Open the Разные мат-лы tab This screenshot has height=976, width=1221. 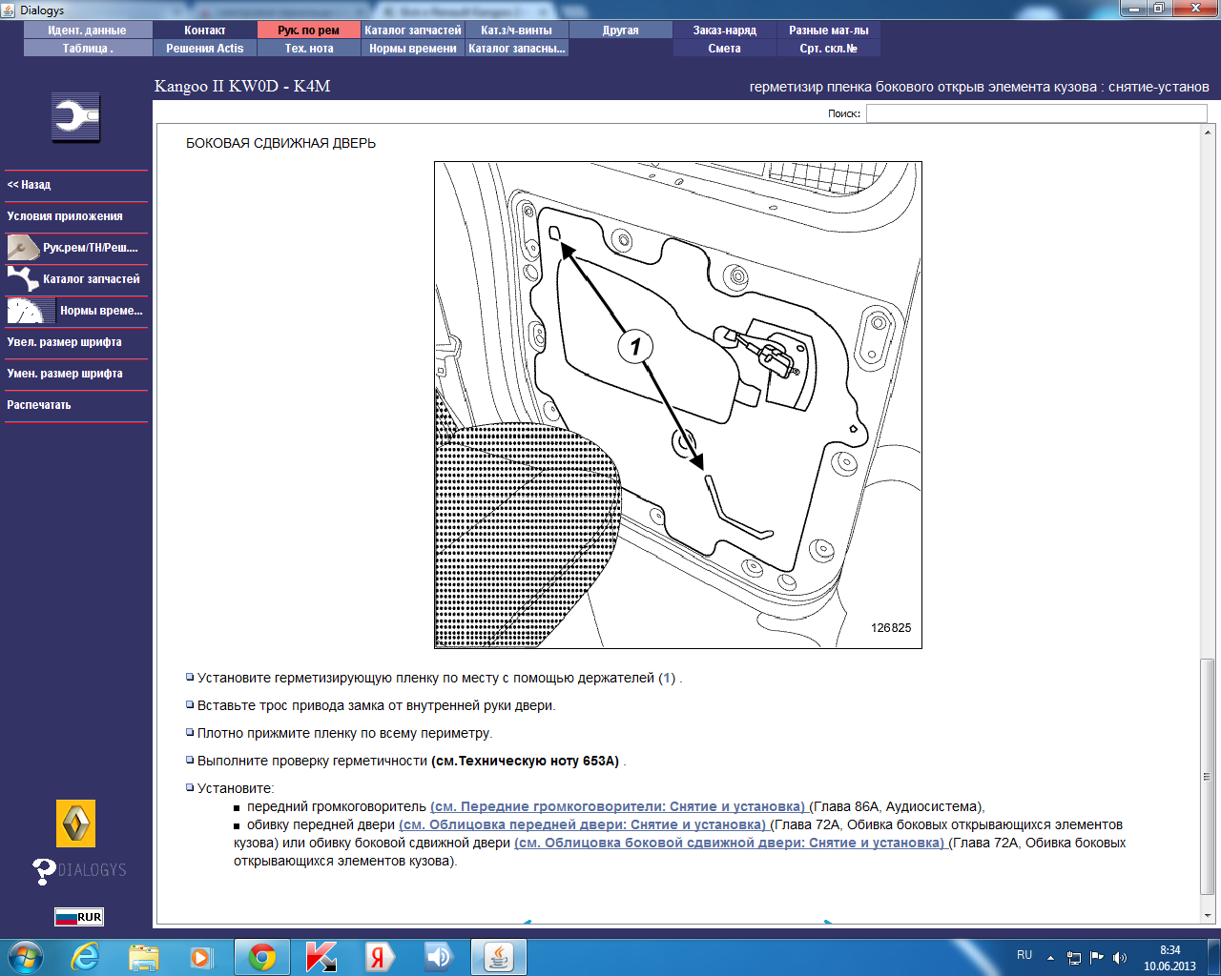coord(829,30)
